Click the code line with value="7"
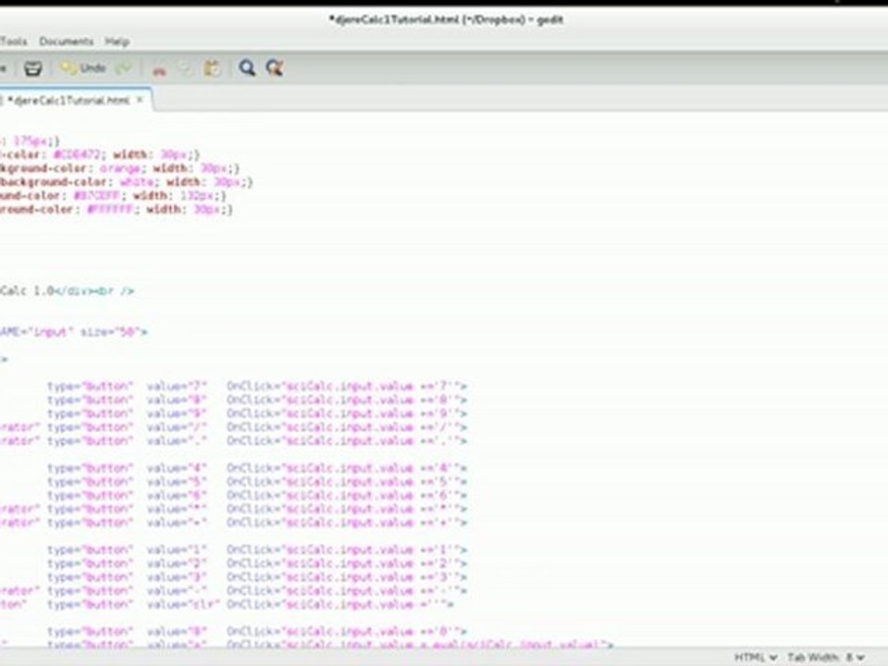 pos(257,387)
